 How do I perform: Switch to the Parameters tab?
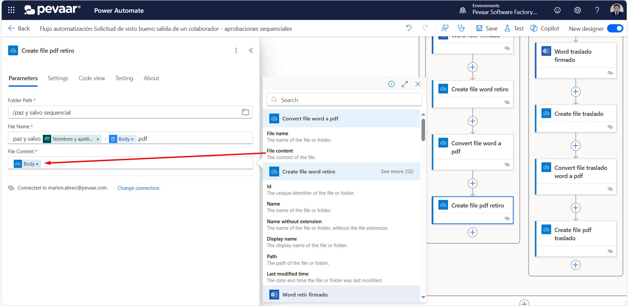pyautogui.click(x=23, y=78)
